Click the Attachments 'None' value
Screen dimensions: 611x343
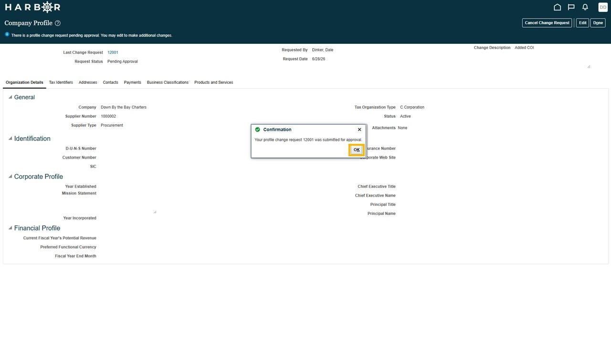[x=402, y=128]
